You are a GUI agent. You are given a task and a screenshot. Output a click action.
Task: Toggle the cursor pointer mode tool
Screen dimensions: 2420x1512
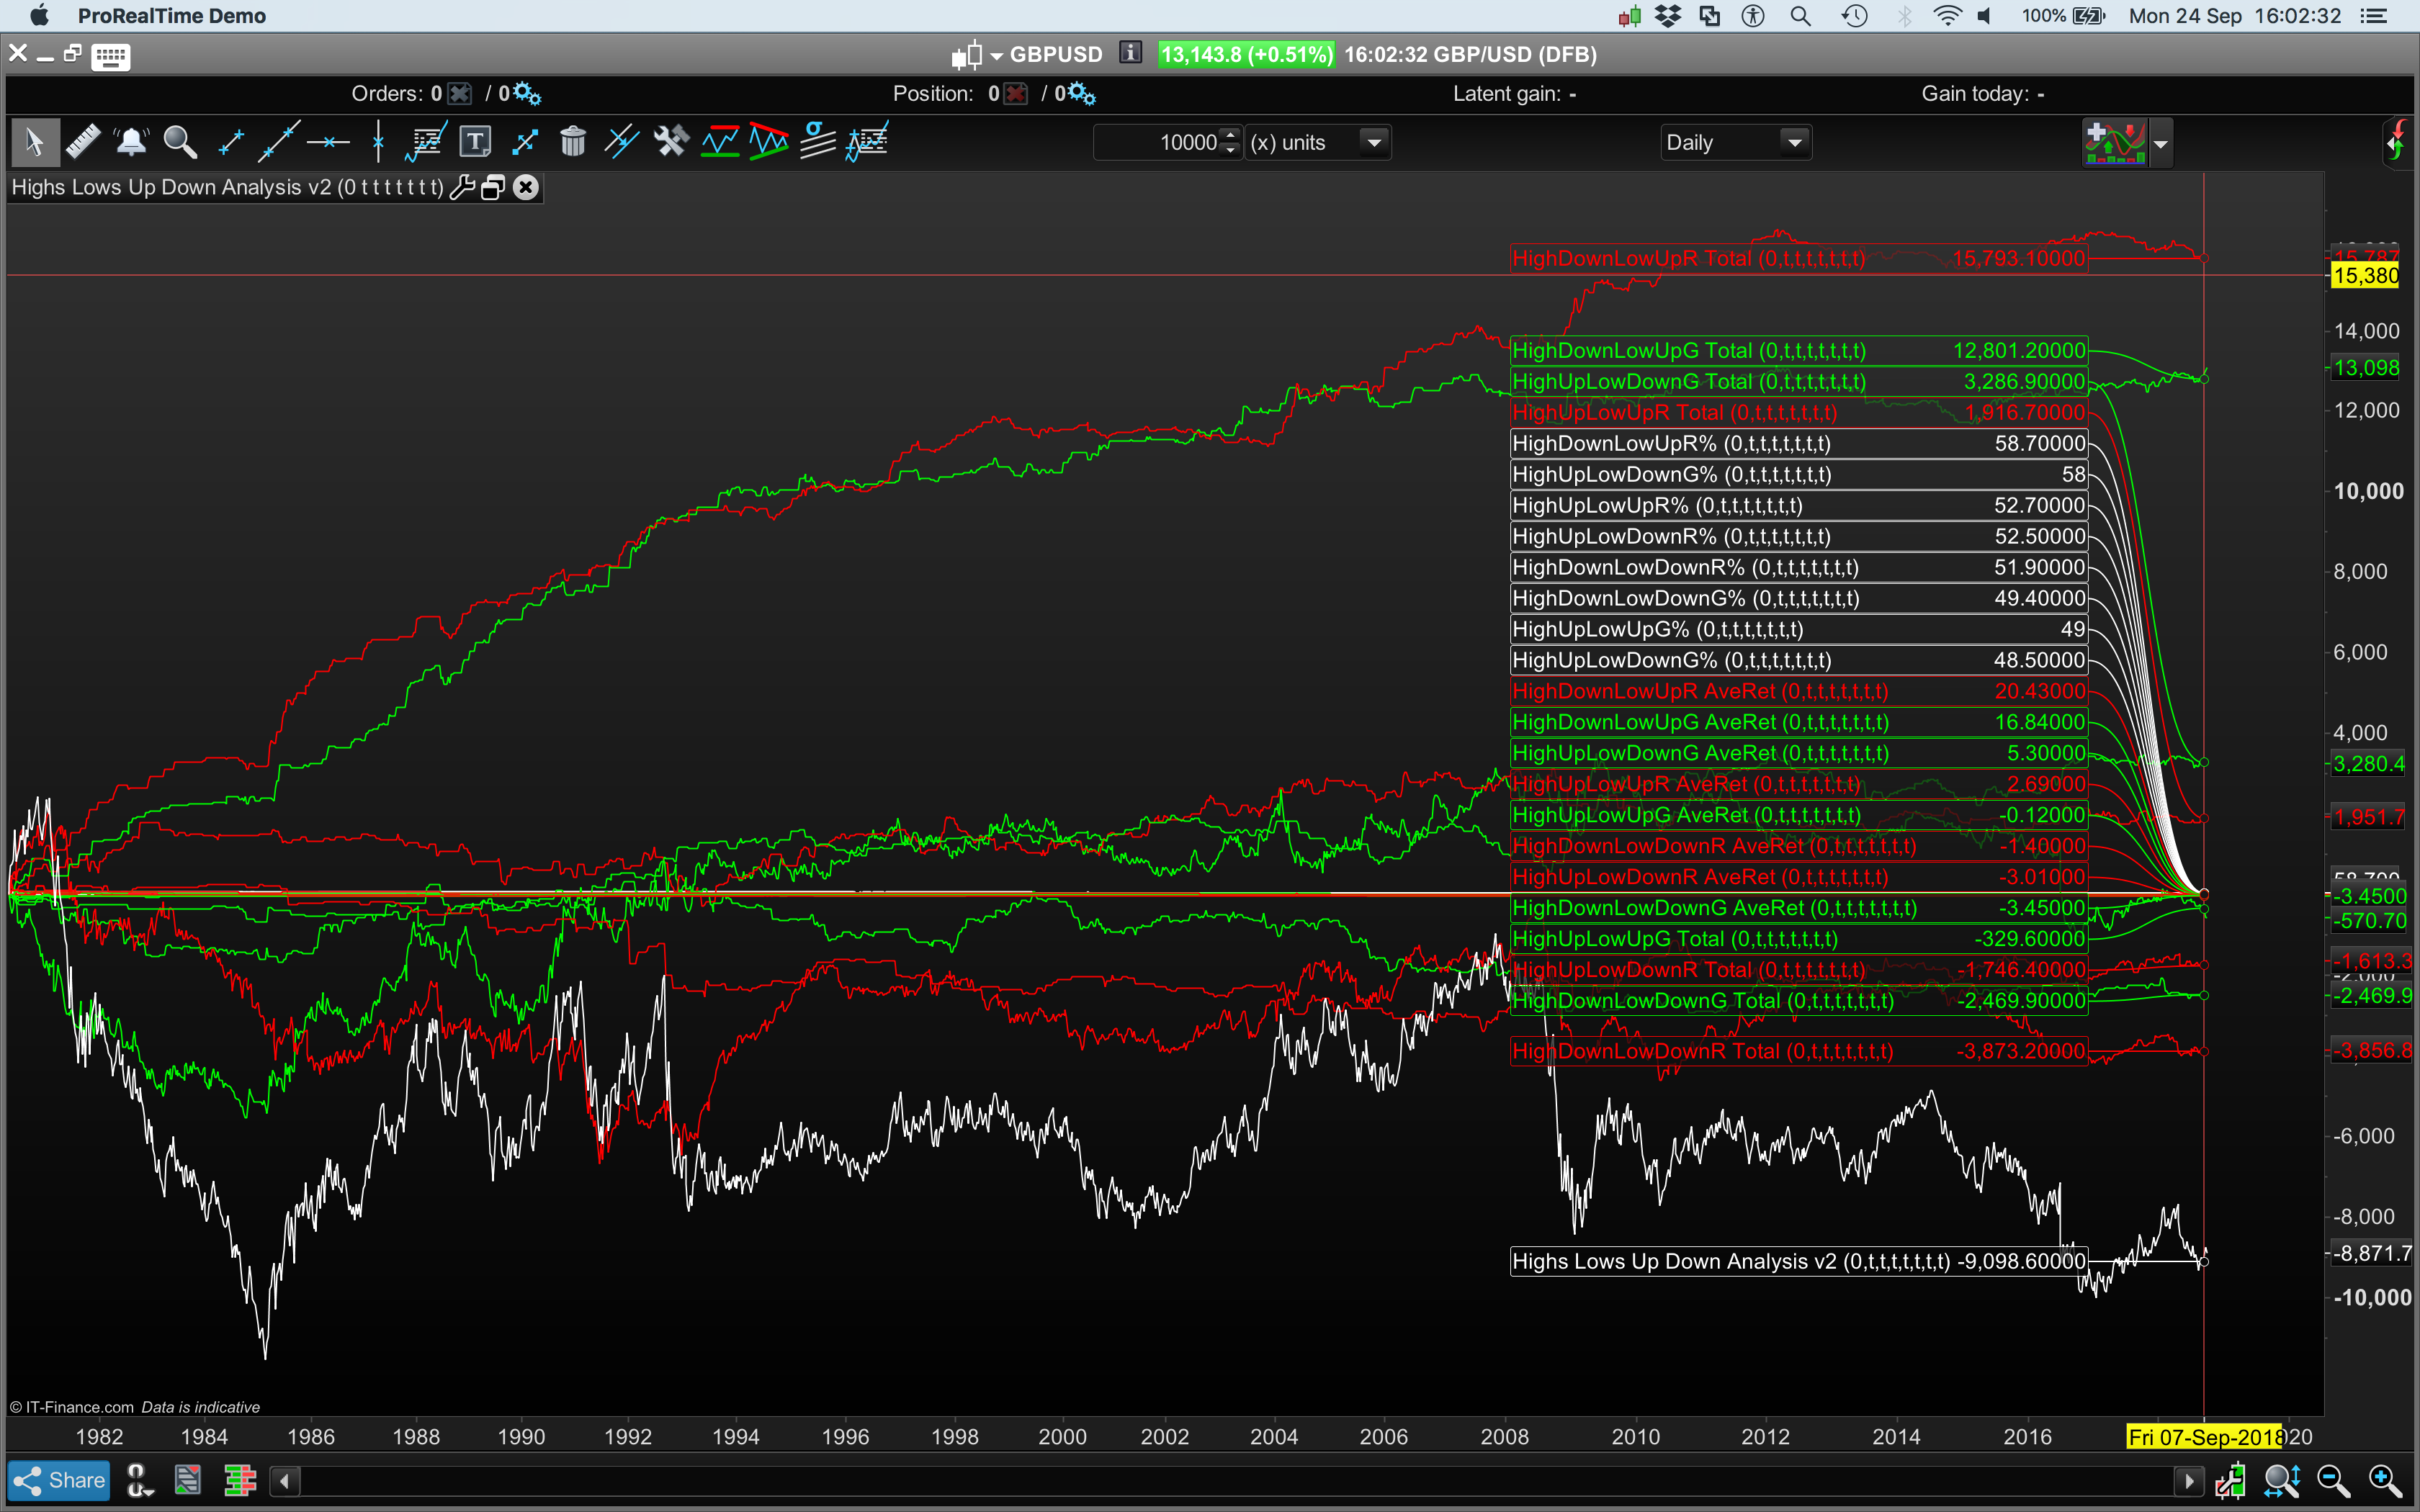pyautogui.click(x=35, y=142)
